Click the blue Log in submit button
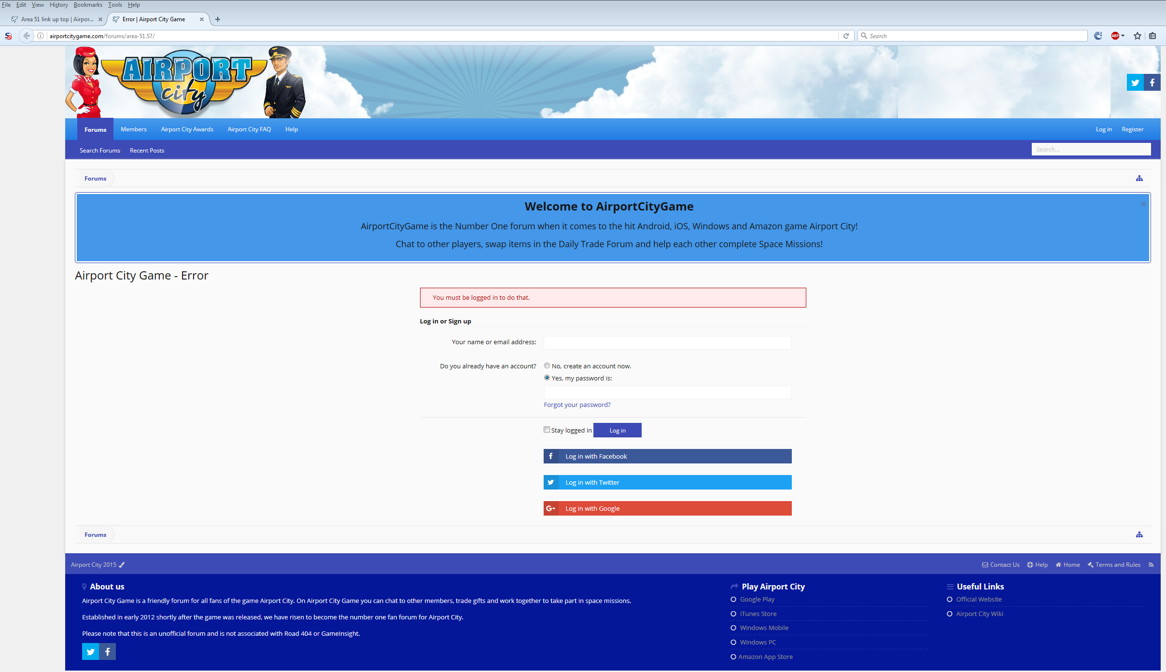This screenshot has height=672, width=1166. coord(618,430)
